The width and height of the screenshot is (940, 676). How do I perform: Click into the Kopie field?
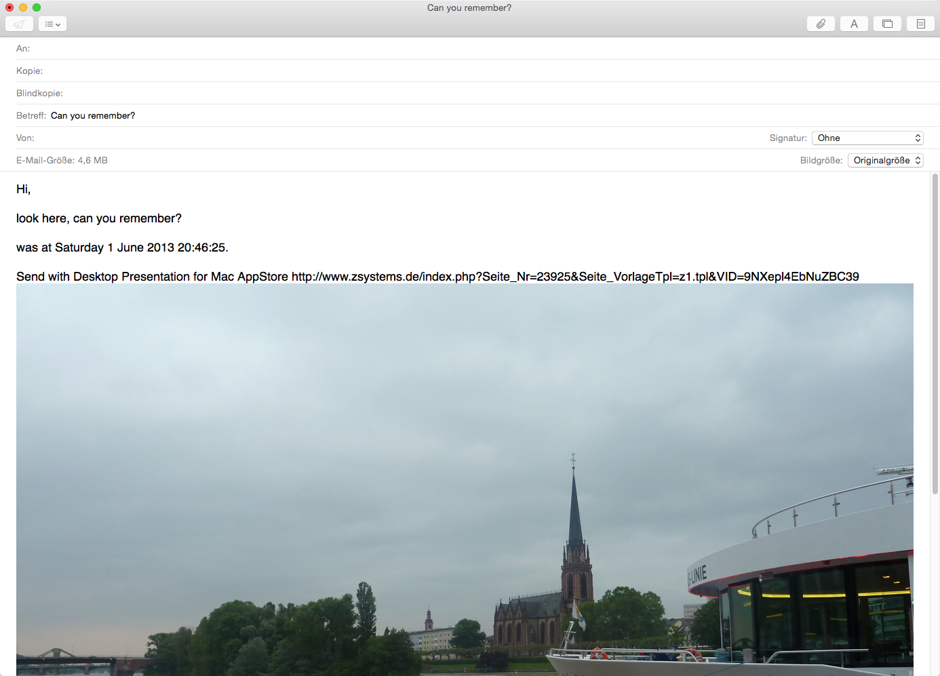click(x=475, y=71)
